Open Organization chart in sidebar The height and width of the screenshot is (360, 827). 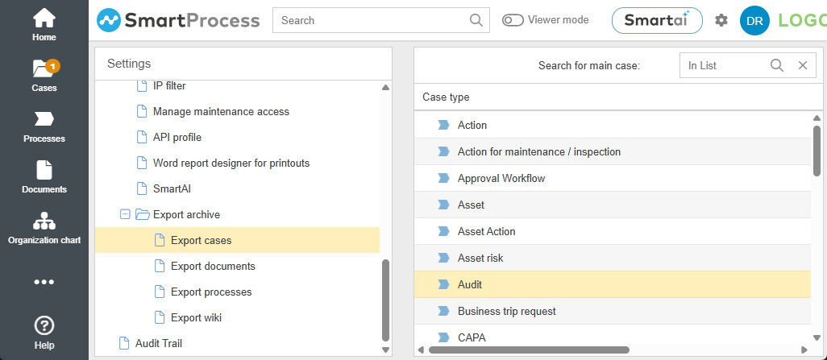tap(44, 228)
